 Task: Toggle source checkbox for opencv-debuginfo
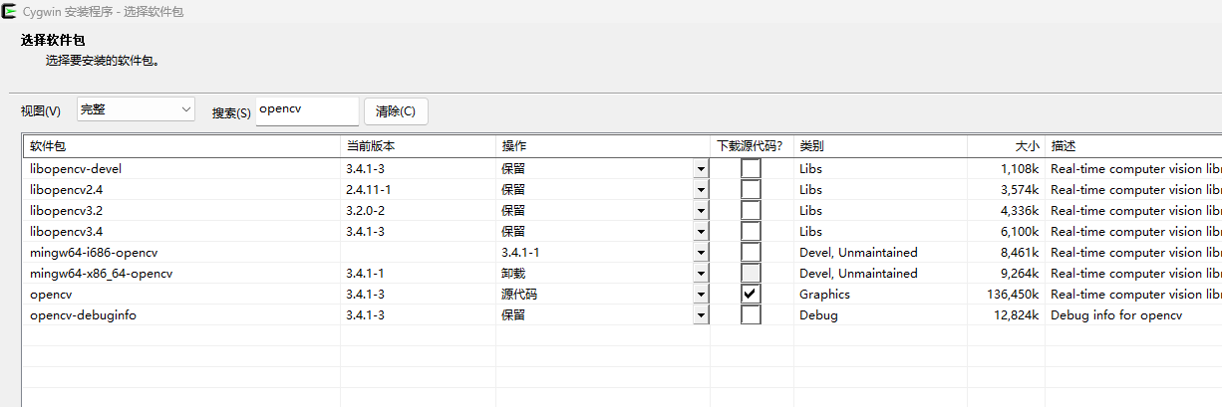coord(751,315)
